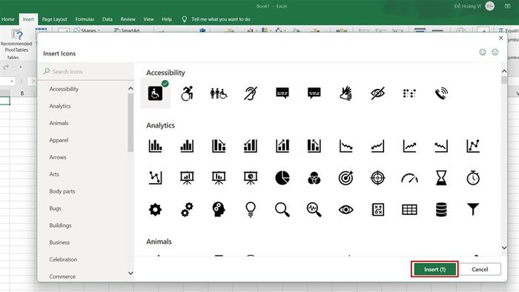Cancel the Insert Icons dialog

click(x=480, y=269)
